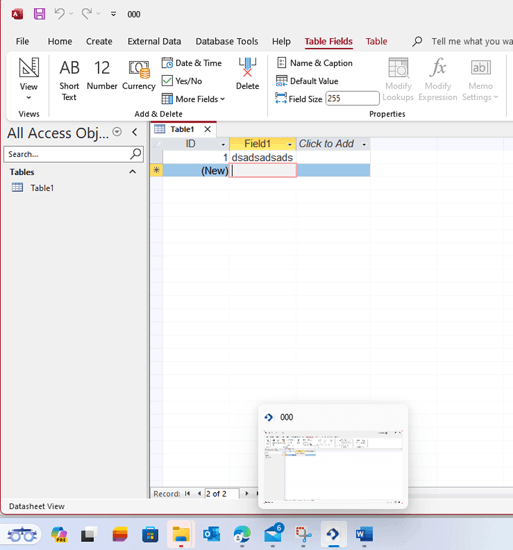The image size is (513, 550).
Task: Open Word from the taskbar
Action: pyautogui.click(x=364, y=534)
